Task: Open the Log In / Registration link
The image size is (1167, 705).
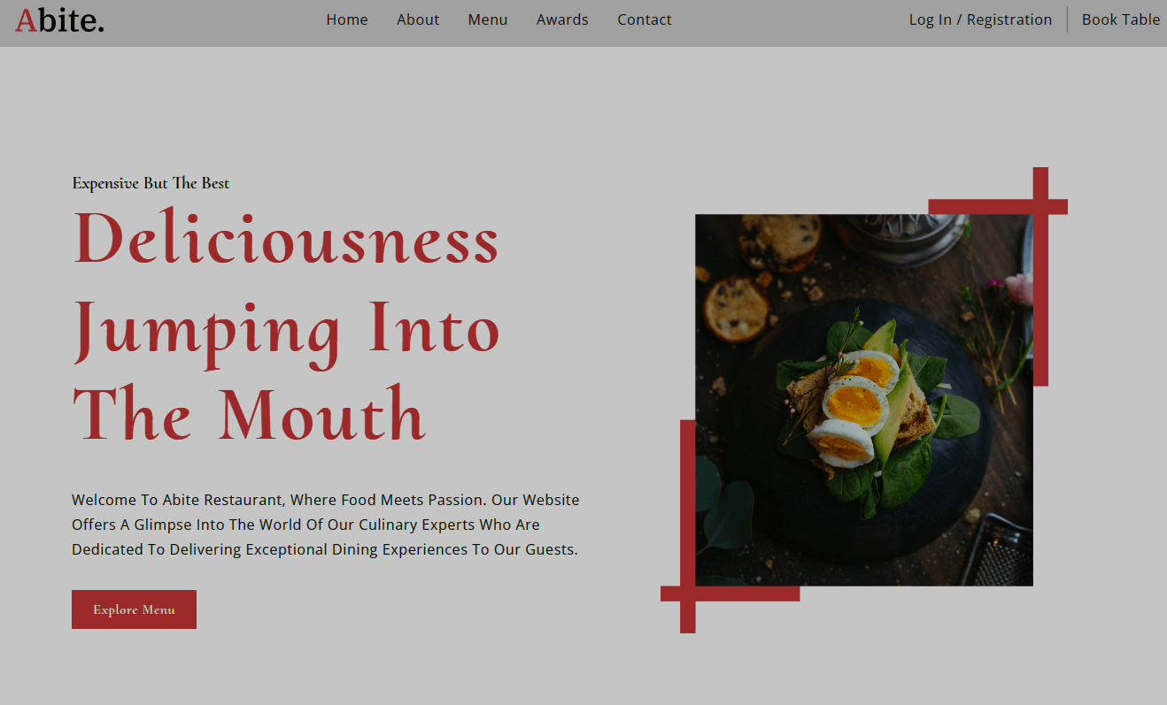Action: [980, 19]
